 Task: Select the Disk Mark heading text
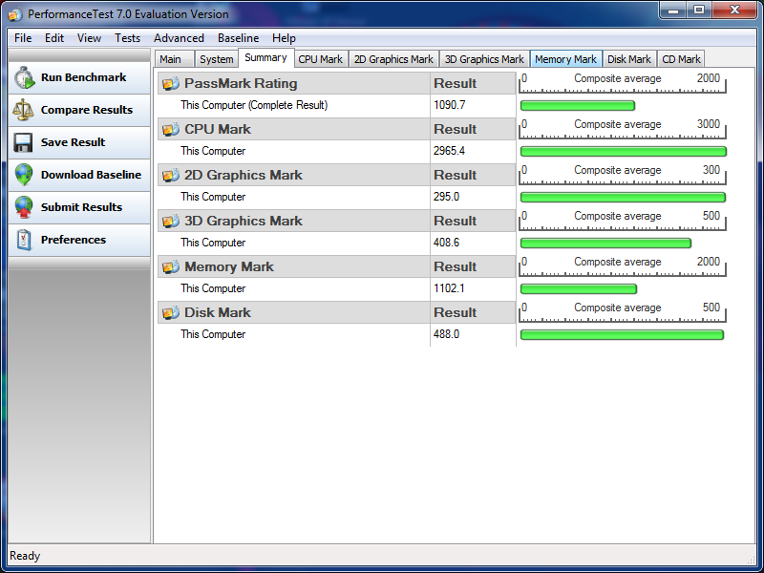[x=218, y=312]
